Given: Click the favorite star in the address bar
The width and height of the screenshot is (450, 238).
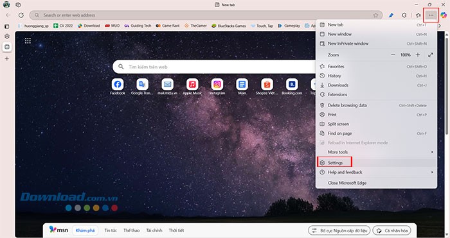Looking at the screenshot, I should pos(375,15).
